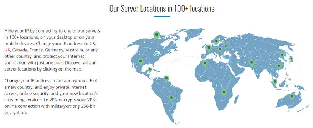The width and height of the screenshot is (313, 128).
Task: Click the pin in southern Brazil region
Action: pyautogui.click(x=171, y=98)
